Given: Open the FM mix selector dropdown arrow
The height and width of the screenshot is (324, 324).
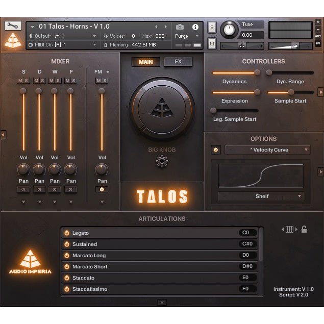Looking at the screenshot, I should coord(108,72).
